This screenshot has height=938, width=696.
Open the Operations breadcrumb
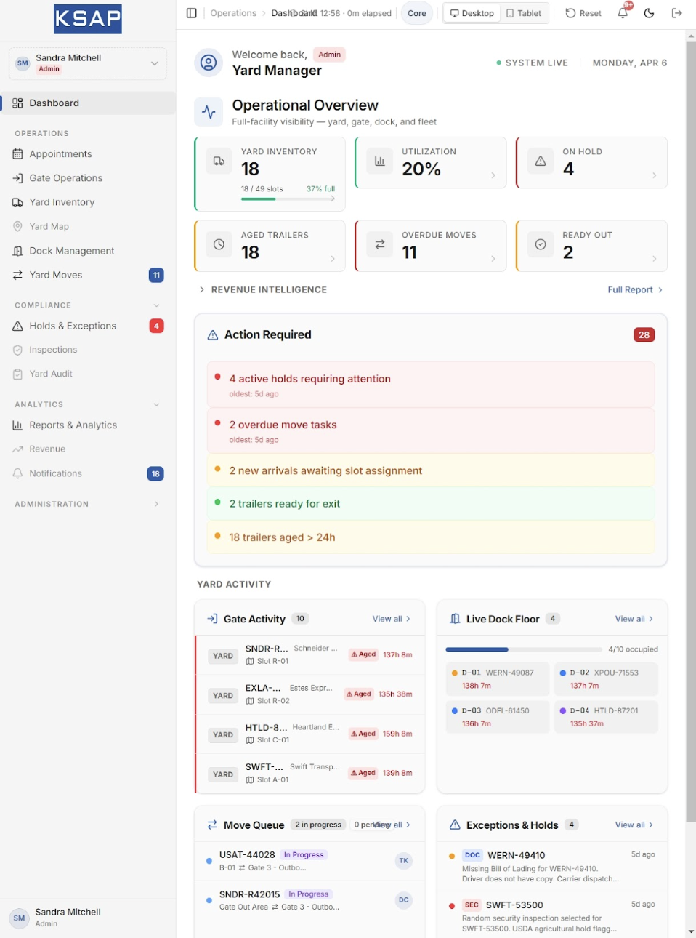(233, 13)
